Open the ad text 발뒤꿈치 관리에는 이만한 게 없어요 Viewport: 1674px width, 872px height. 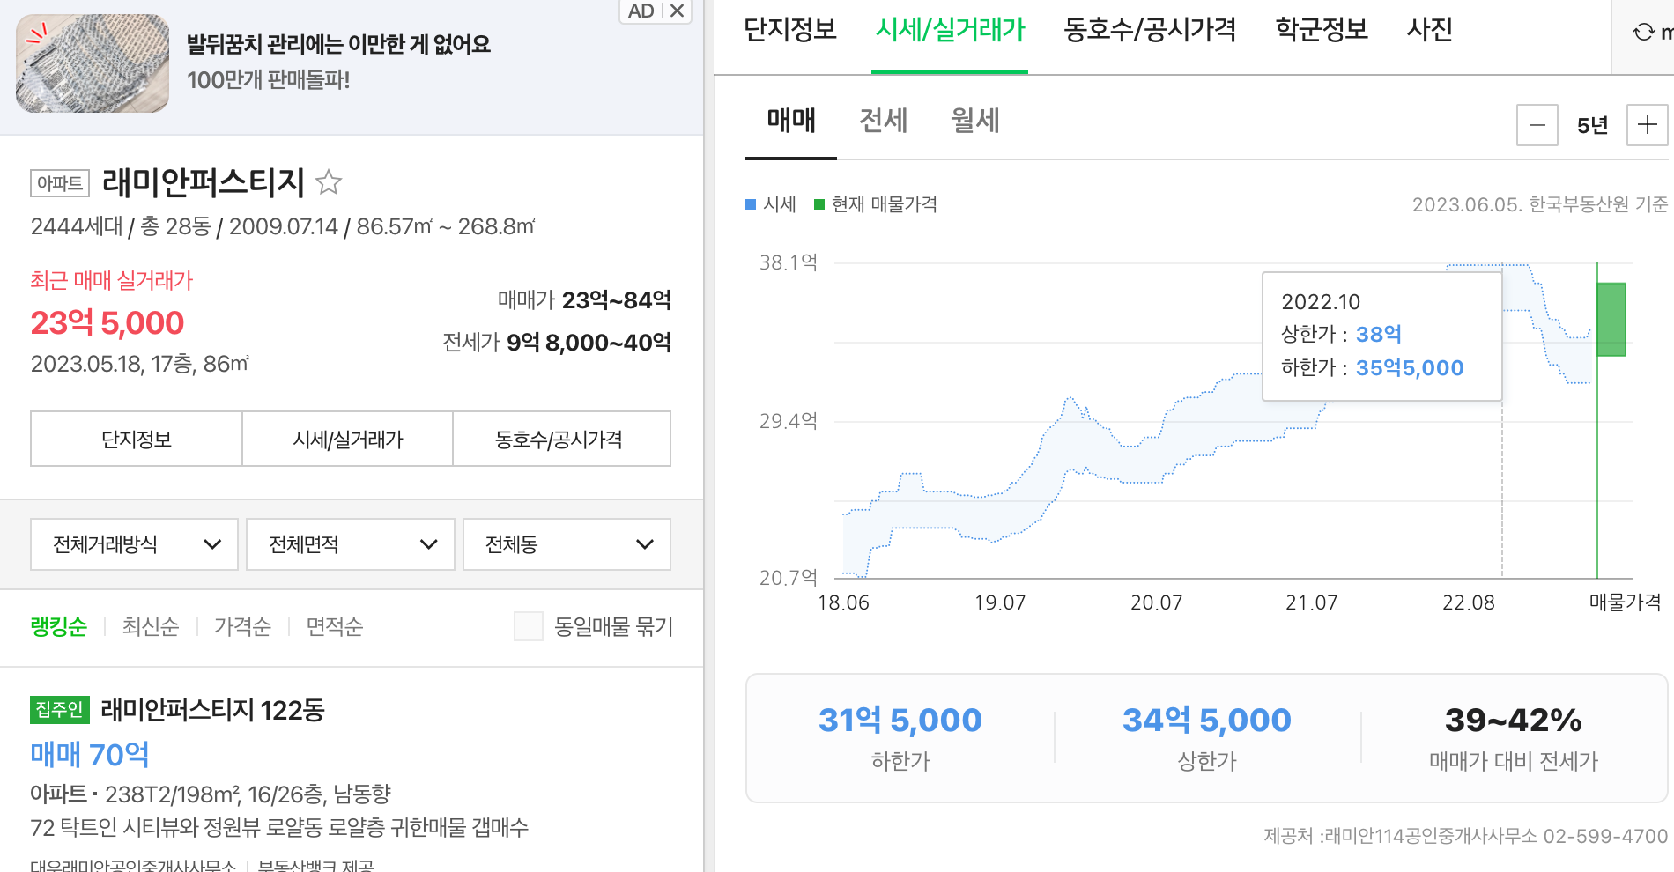tap(338, 44)
